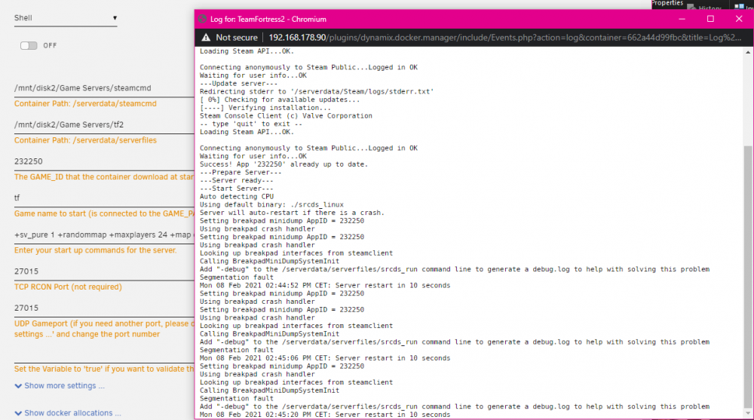Click the URL address in log window
Image resolution: width=754 pixels, height=420 pixels.
(x=504, y=38)
